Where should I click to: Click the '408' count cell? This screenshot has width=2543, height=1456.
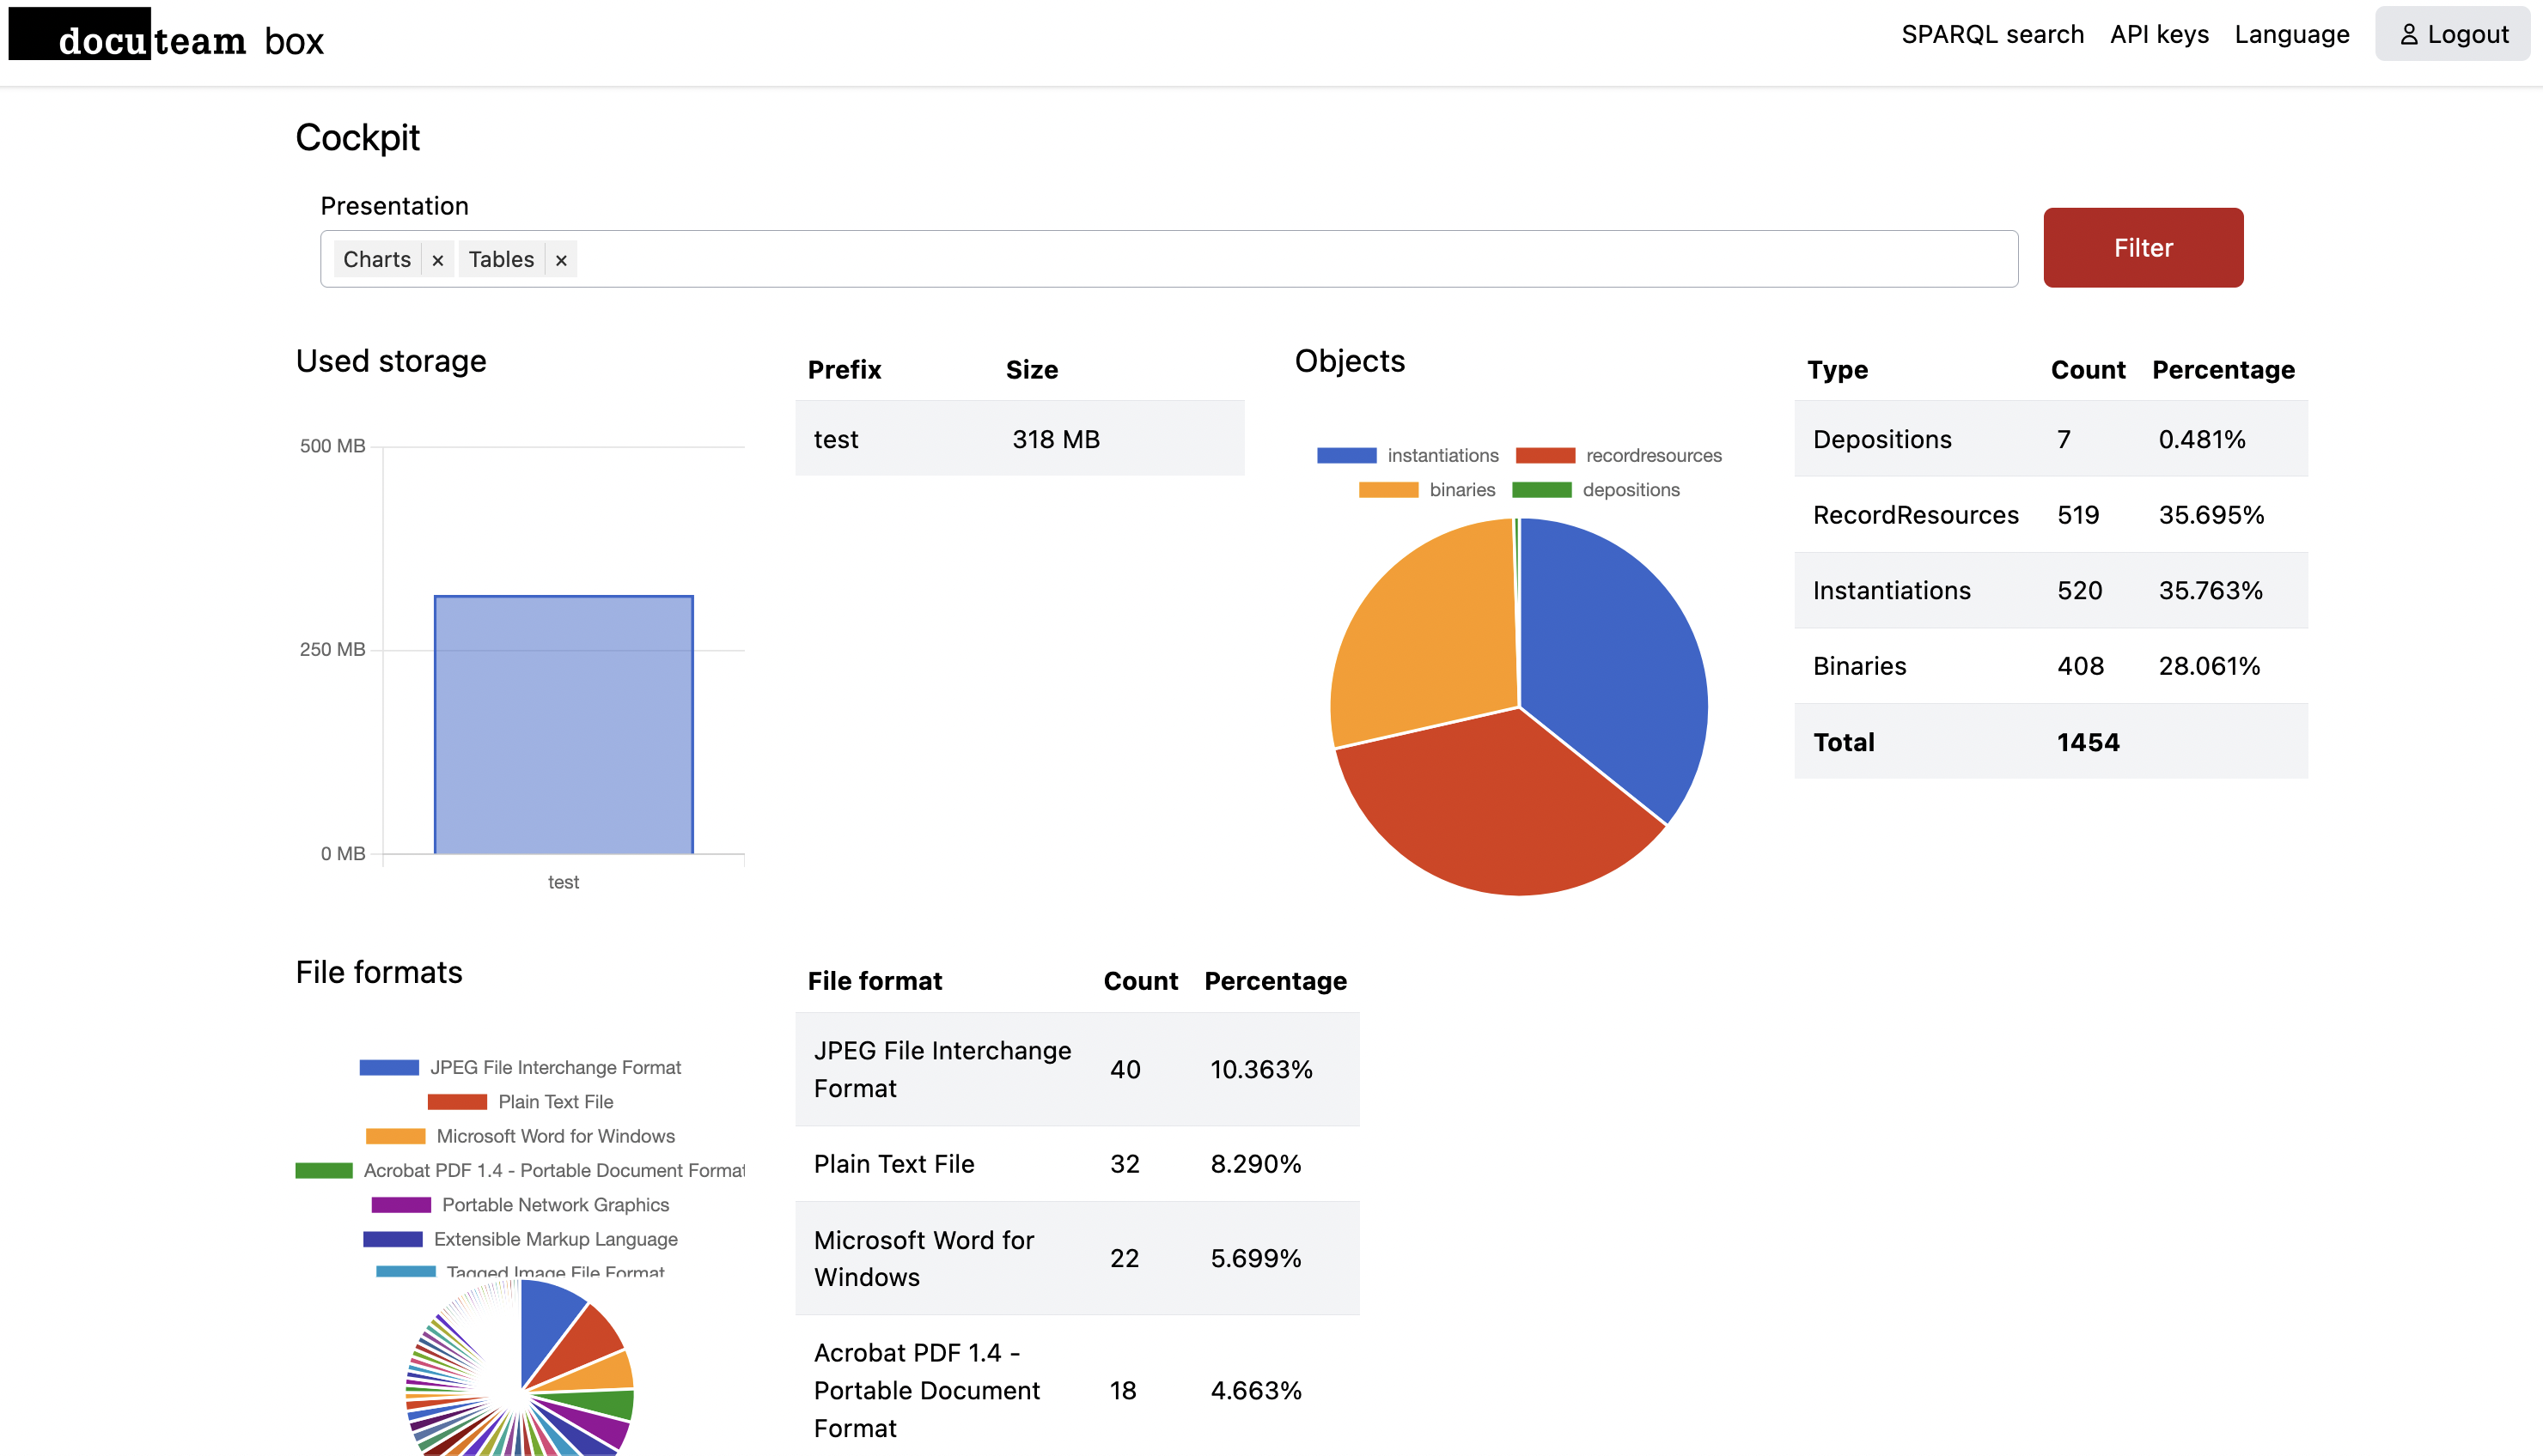coord(2080,667)
